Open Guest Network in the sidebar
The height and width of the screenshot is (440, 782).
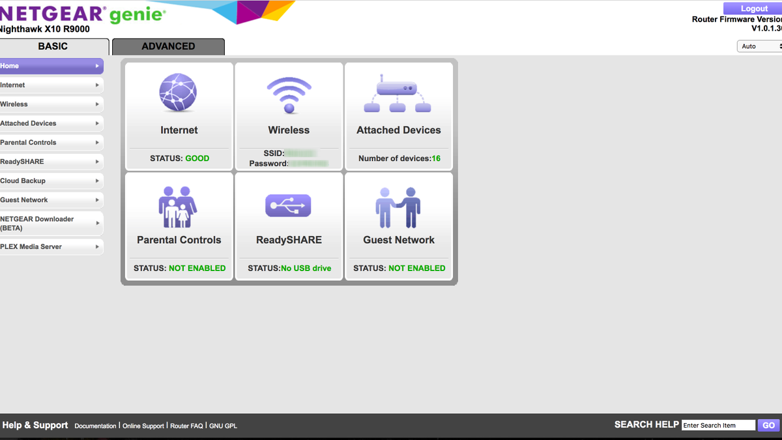tap(51, 200)
